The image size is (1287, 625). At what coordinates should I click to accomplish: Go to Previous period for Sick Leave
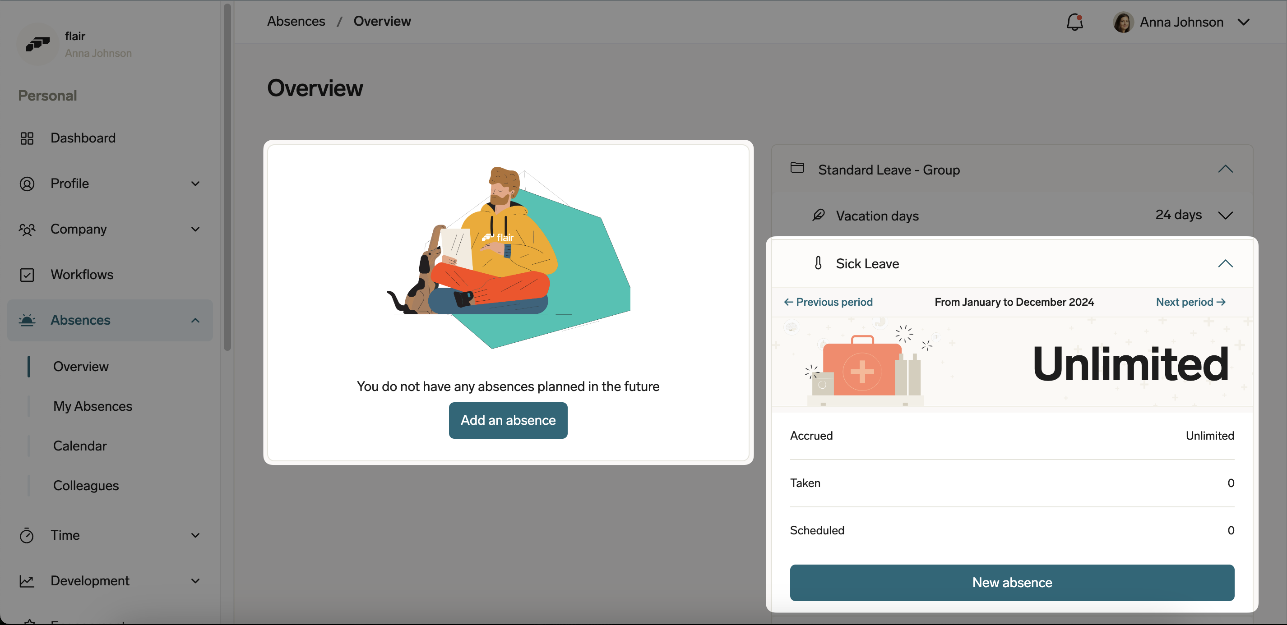point(828,302)
